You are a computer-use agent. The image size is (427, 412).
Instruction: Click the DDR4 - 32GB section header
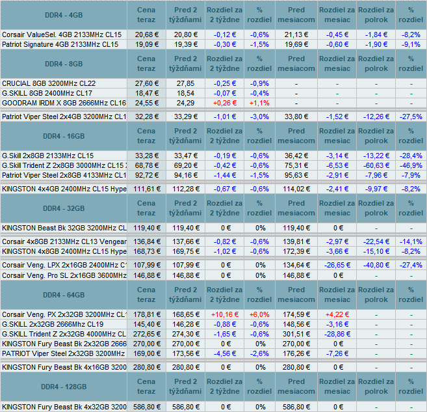pos(64,208)
